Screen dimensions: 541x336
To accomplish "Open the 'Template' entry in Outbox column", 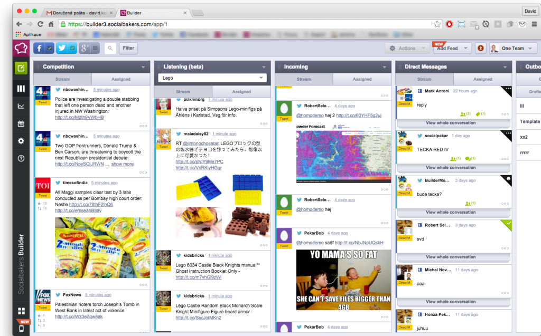I will pyautogui.click(x=529, y=121).
